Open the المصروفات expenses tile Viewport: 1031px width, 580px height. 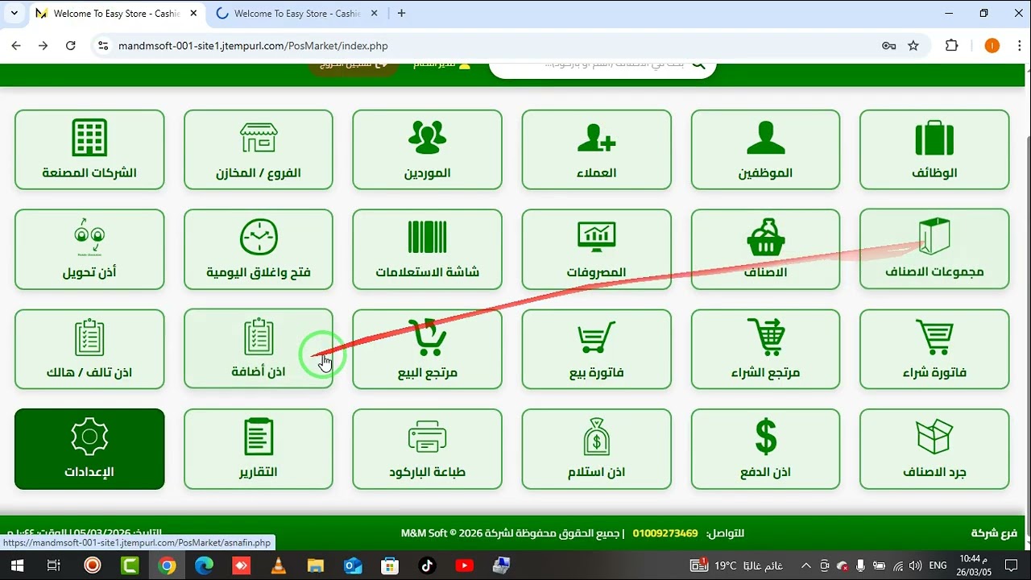click(x=596, y=250)
